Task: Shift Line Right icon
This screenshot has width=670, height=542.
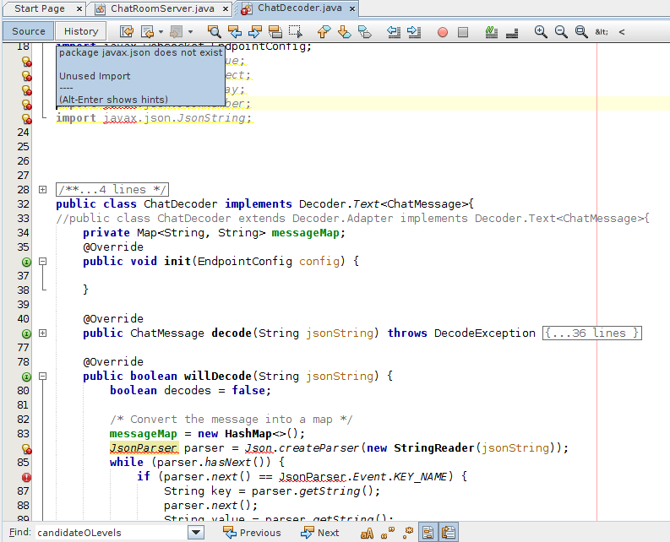Action: [x=414, y=31]
